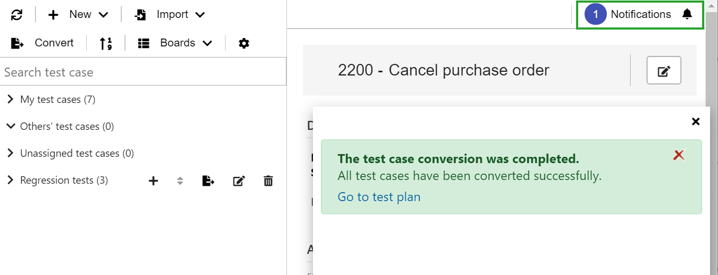Open the Import dropdown menu
This screenshot has height=275, width=718.
(x=169, y=15)
